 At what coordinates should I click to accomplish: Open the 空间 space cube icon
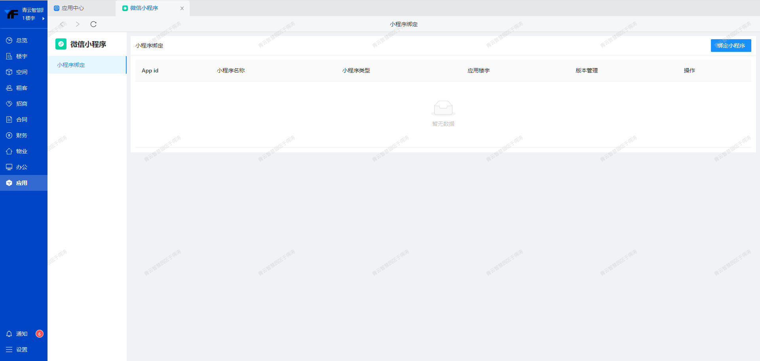9,72
